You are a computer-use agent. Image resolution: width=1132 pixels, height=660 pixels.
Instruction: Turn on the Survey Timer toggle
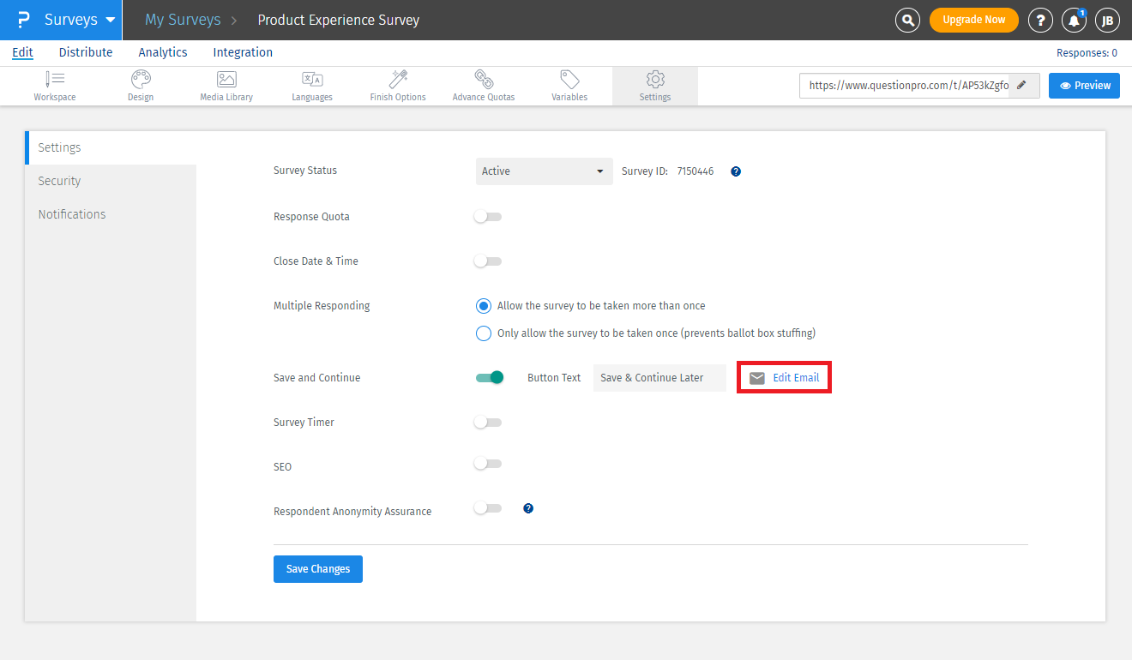pos(488,423)
